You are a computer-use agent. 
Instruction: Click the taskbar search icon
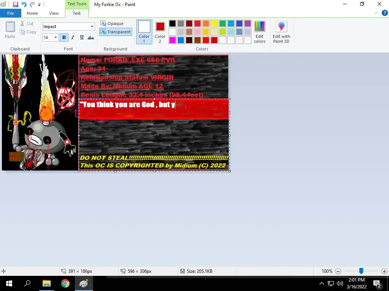point(27,283)
